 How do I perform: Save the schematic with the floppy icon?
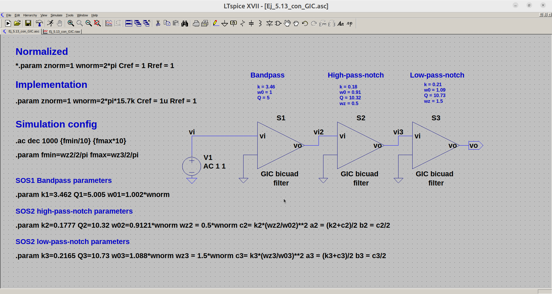coord(28,24)
